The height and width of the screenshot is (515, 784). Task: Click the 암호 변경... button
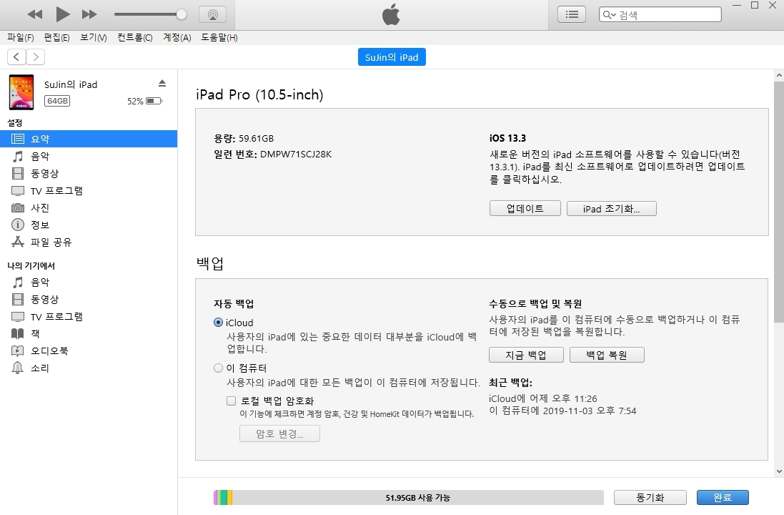pyautogui.click(x=279, y=433)
